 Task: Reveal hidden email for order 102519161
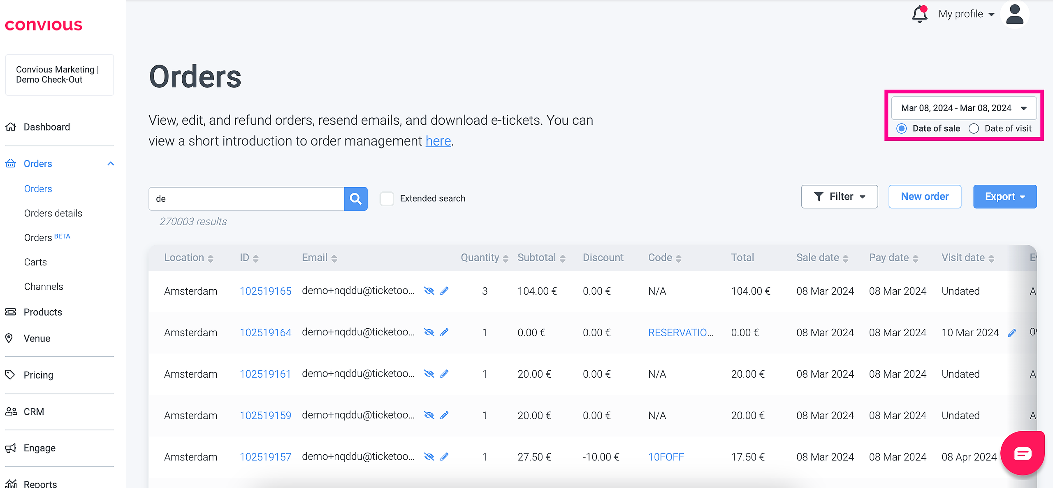[x=429, y=374]
